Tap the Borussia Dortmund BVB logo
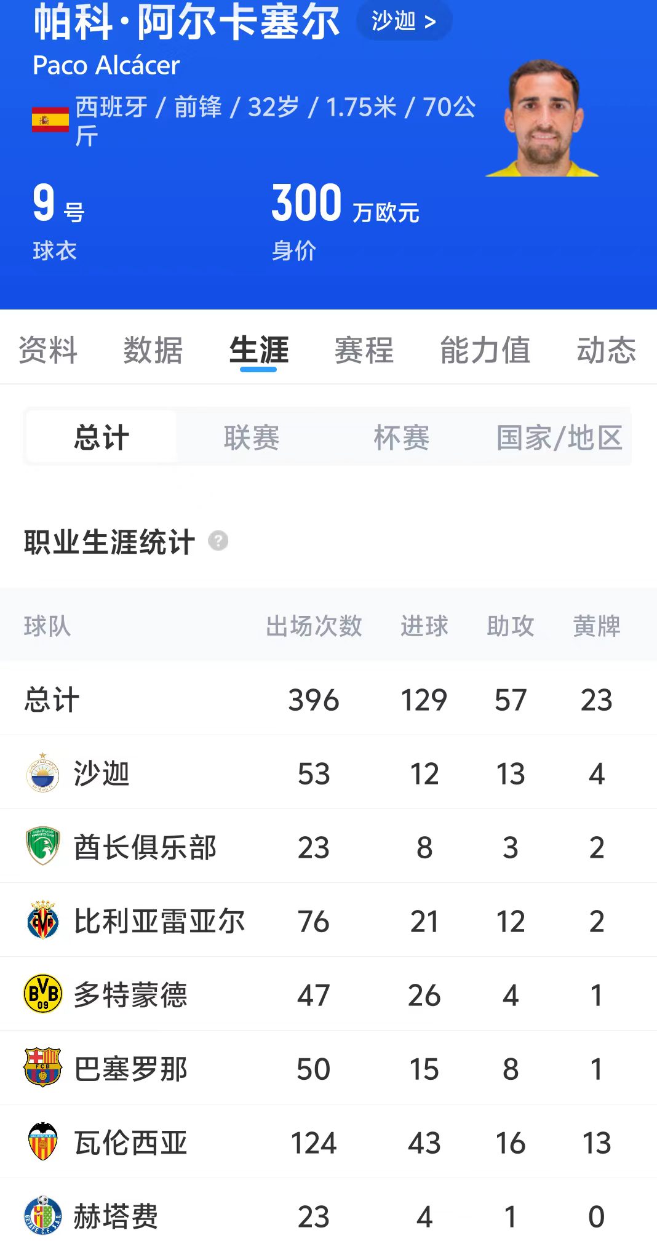Viewport: 657px width, 1241px height. click(43, 994)
